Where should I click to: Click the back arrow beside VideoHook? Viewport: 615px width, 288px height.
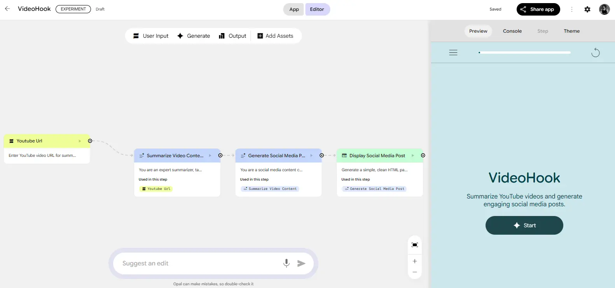(7, 9)
